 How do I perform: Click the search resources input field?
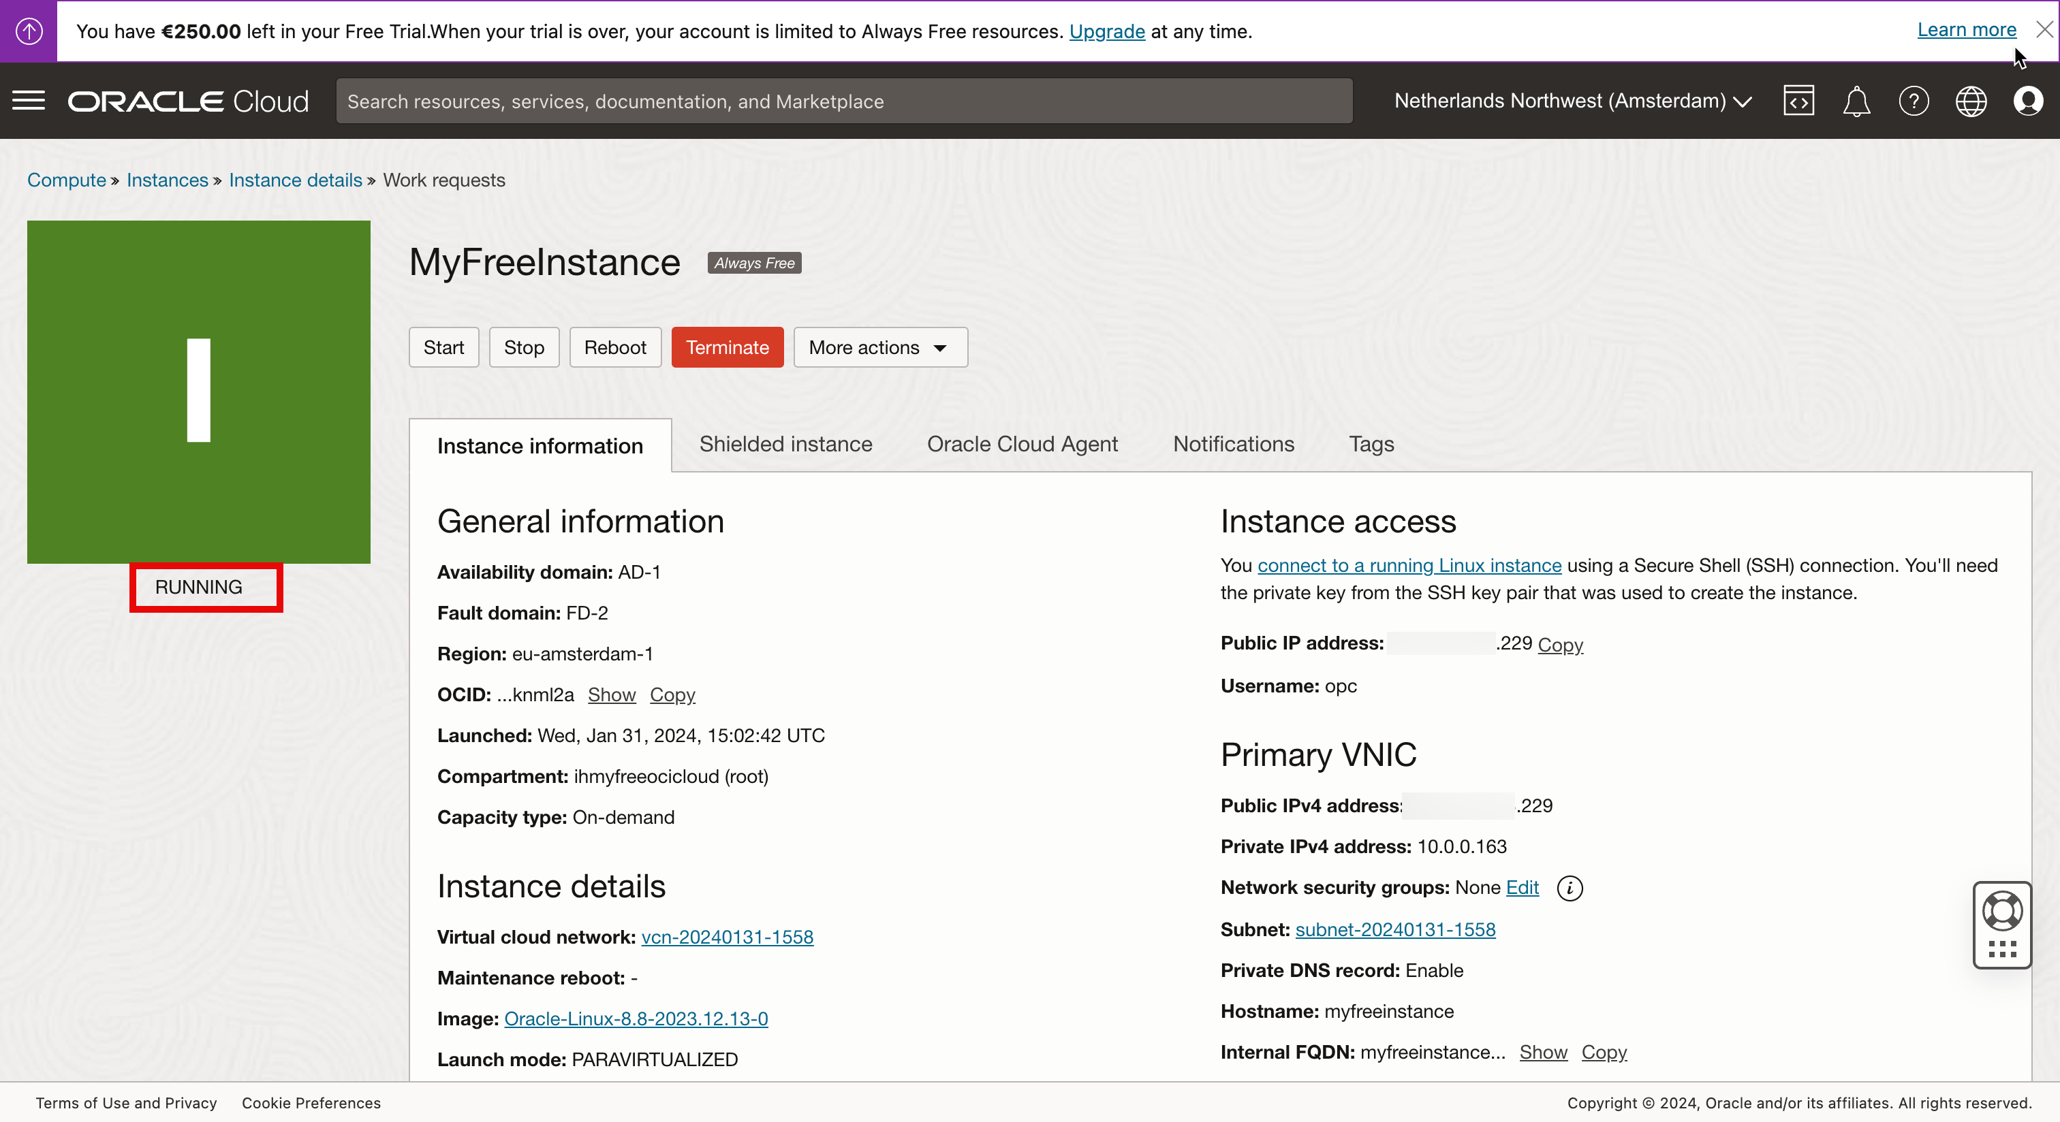[x=843, y=101]
